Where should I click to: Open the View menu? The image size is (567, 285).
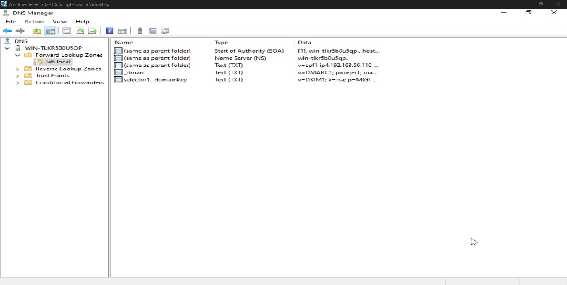[x=59, y=21]
